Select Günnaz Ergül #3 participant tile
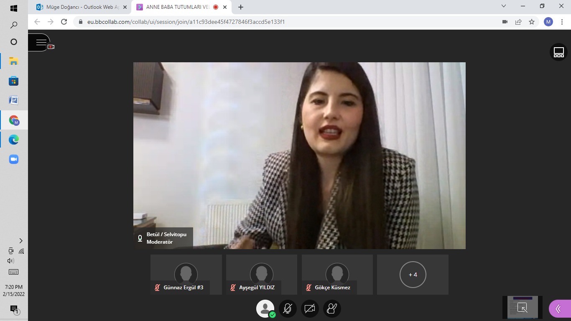571x321 pixels. pyautogui.click(x=186, y=275)
